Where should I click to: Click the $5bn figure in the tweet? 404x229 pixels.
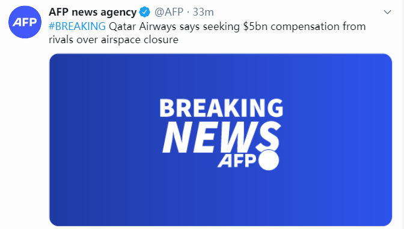coord(256,26)
